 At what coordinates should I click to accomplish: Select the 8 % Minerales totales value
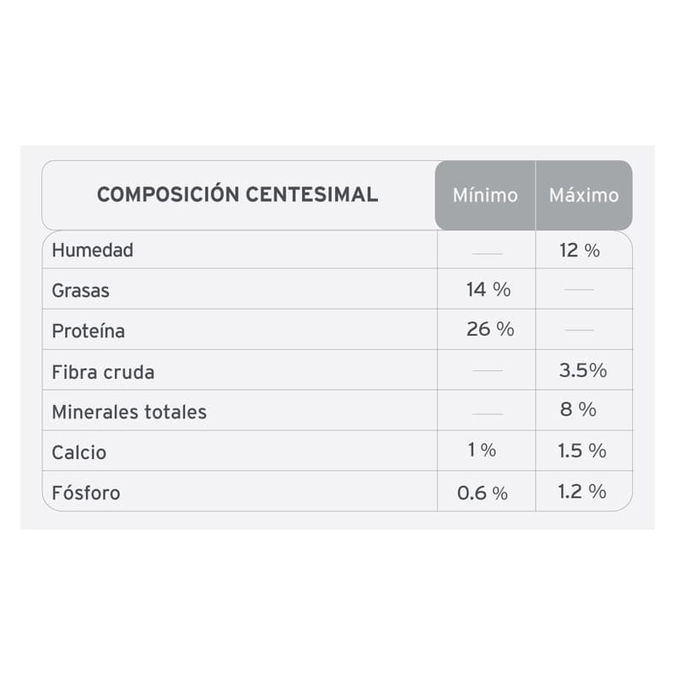578,410
